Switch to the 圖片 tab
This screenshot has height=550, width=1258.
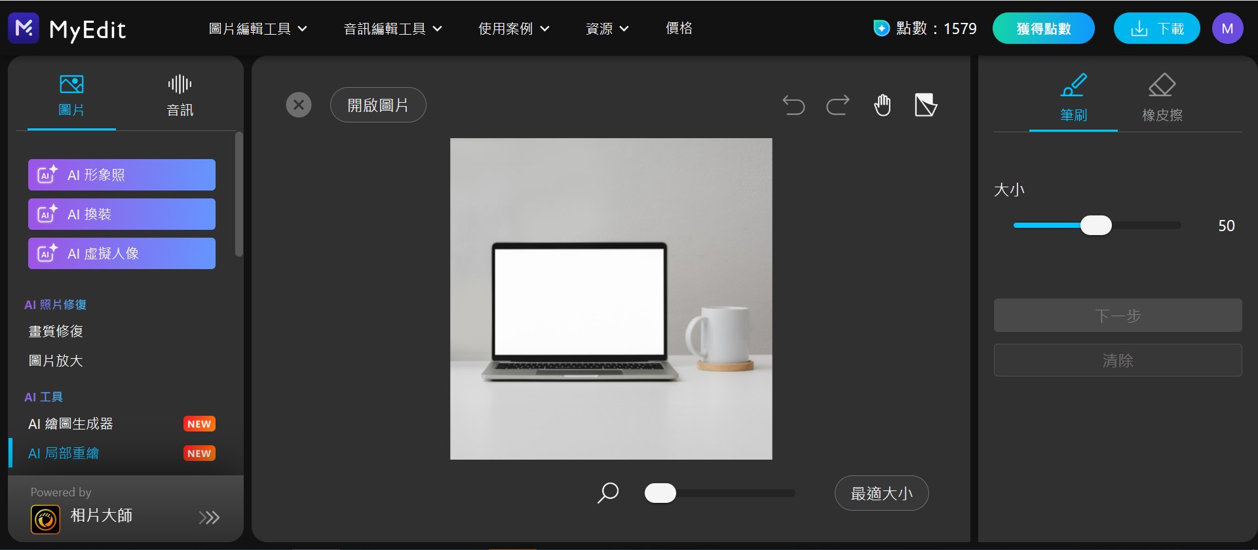pyautogui.click(x=71, y=96)
